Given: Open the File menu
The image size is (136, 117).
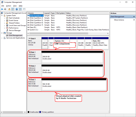Looking at the screenshot, I should pos(3,6).
